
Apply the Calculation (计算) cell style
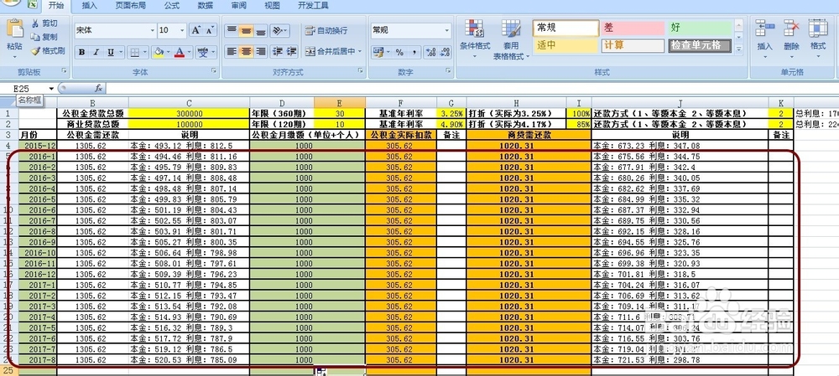tap(633, 45)
